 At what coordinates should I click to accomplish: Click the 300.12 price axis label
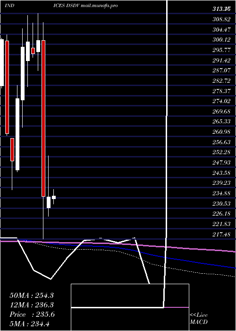[x=221, y=40]
